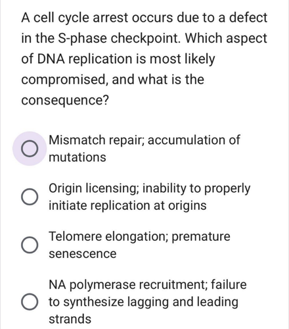Click the 'S-phase checkpoint' question line
This screenshot has height=329, width=289.
click(x=144, y=39)
